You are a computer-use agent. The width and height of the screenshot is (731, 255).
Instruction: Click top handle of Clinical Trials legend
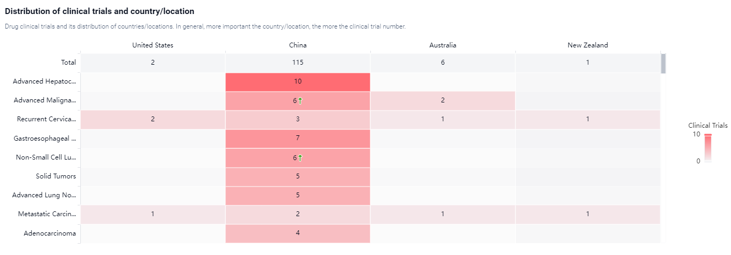click(708, 135)
